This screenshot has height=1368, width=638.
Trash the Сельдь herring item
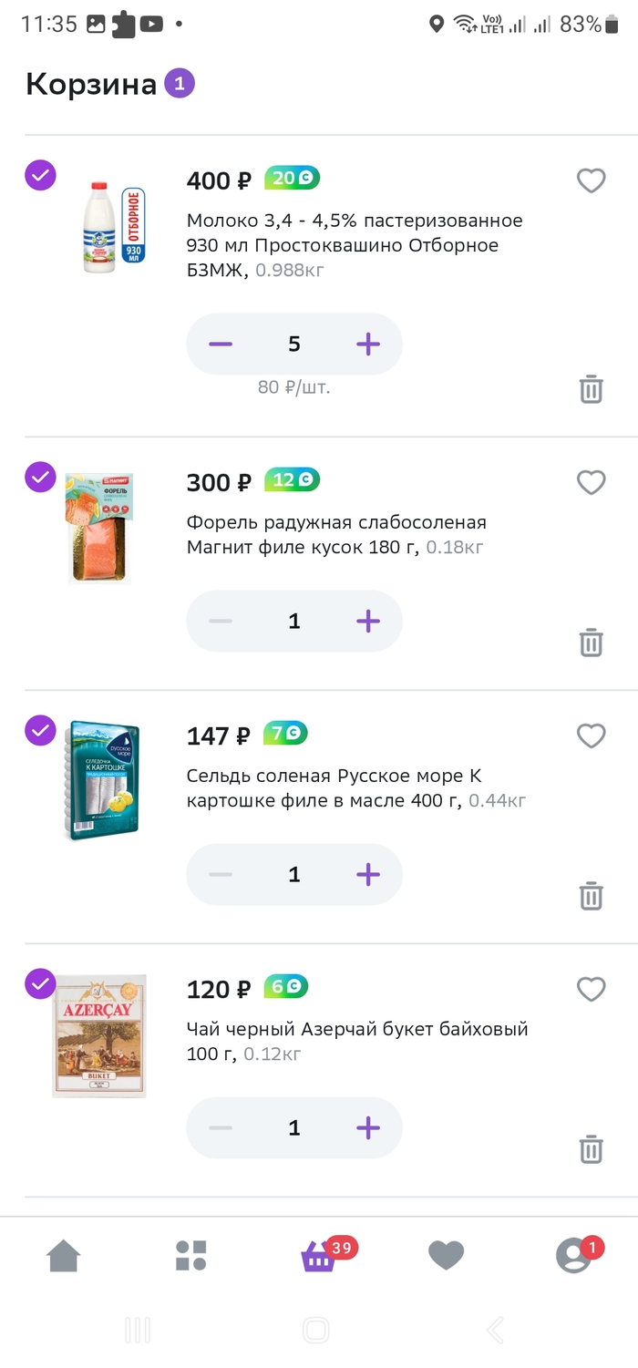[592, 896]
